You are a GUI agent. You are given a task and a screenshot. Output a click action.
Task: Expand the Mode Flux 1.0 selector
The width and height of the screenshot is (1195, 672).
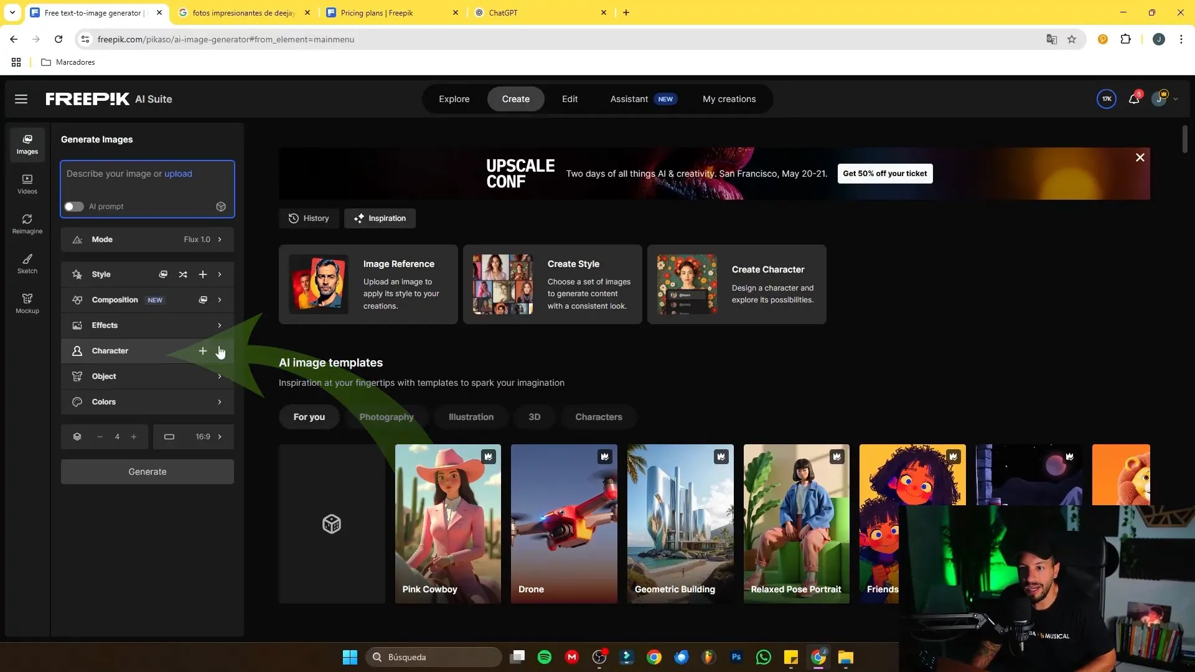(x=148, y=240)
